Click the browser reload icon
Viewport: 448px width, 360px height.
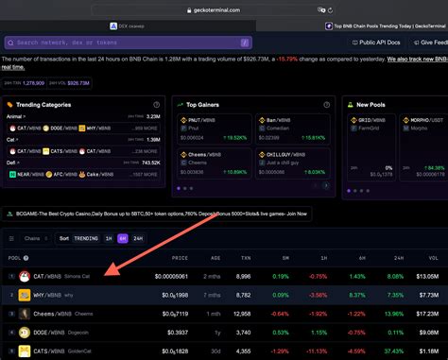tap(330, 10)
